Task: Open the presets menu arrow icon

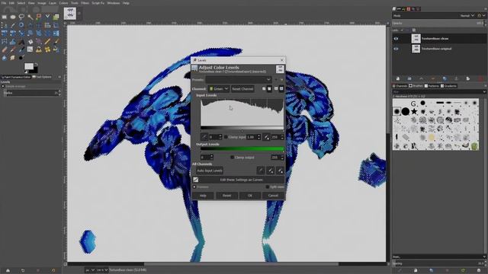Action: tap(281, 79)
